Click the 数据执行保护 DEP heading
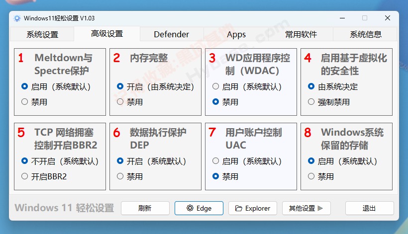The image size is (408, 234). click(x=158, y=139)
